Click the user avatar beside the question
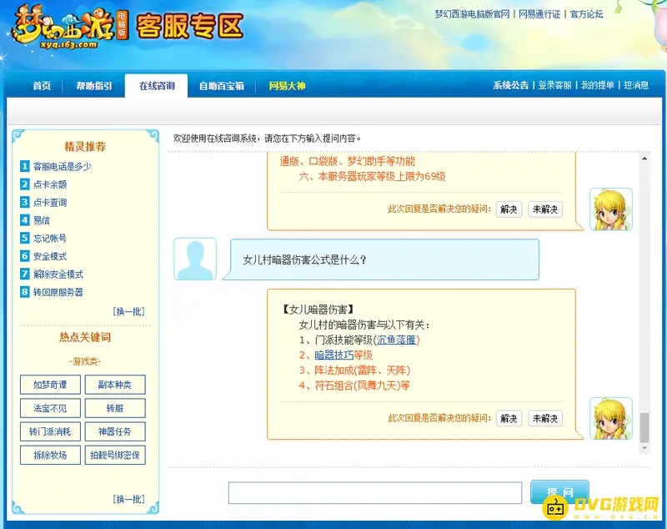The width and height of the screenshot is (667, 529). tap(195, 259)
